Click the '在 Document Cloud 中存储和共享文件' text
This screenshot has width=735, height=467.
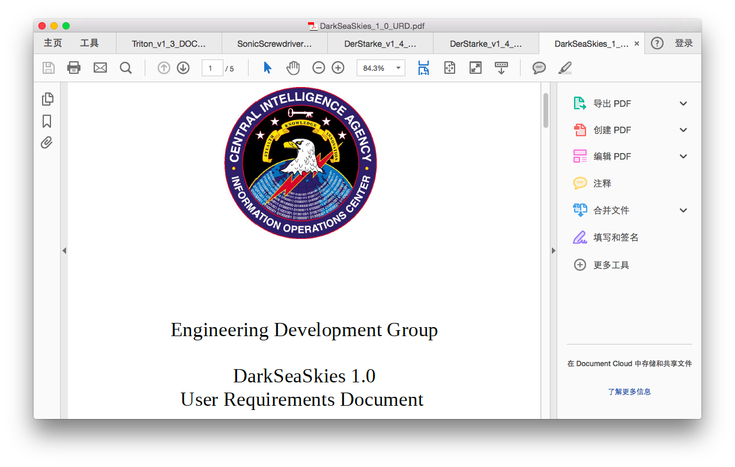(x=629, y=364)
